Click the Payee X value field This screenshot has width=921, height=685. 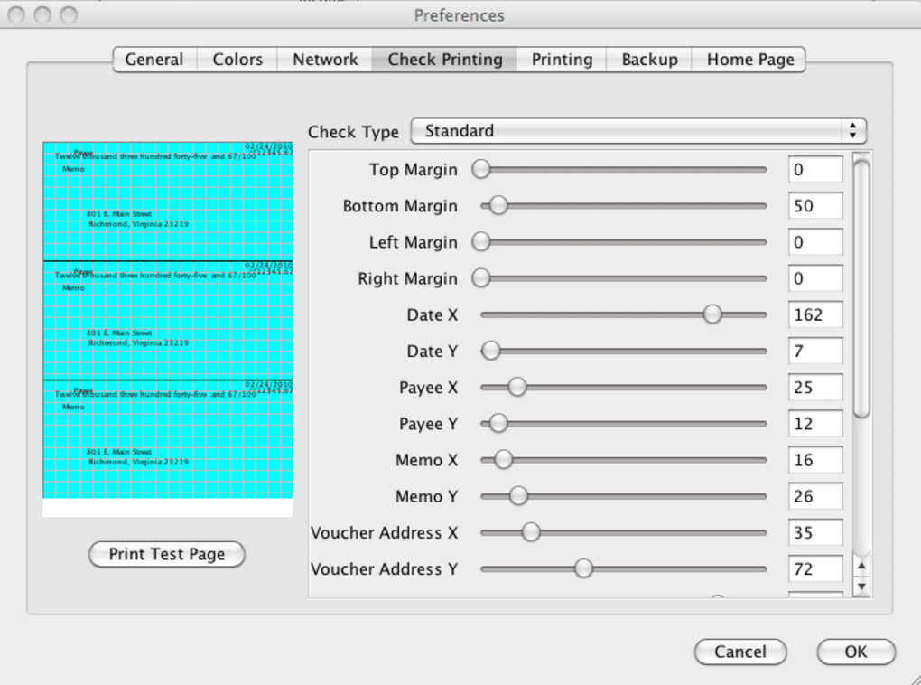pyautogui.click(x=815, y=387)
